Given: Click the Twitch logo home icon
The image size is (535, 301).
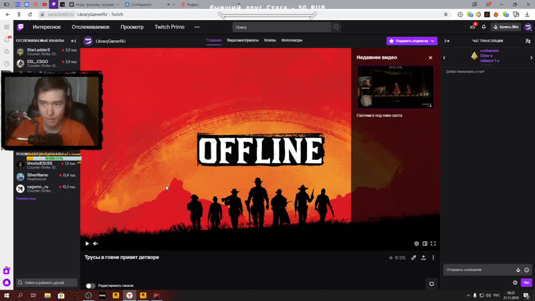Looking at the screenshot, I should click(x=21, y=27).
